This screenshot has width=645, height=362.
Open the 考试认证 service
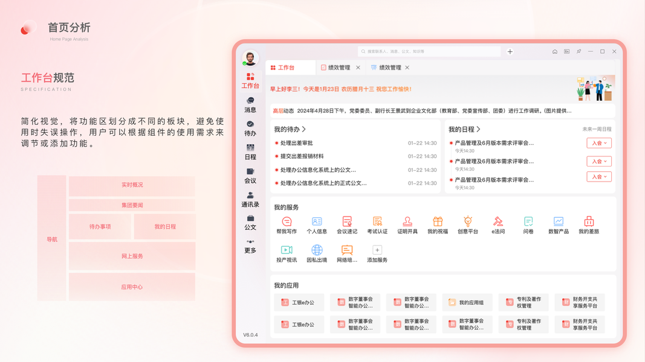point(377,225)
